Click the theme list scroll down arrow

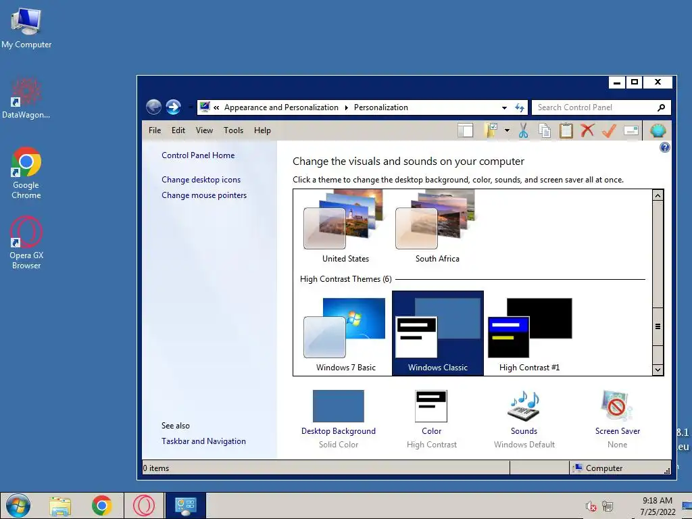click(658, 370)
